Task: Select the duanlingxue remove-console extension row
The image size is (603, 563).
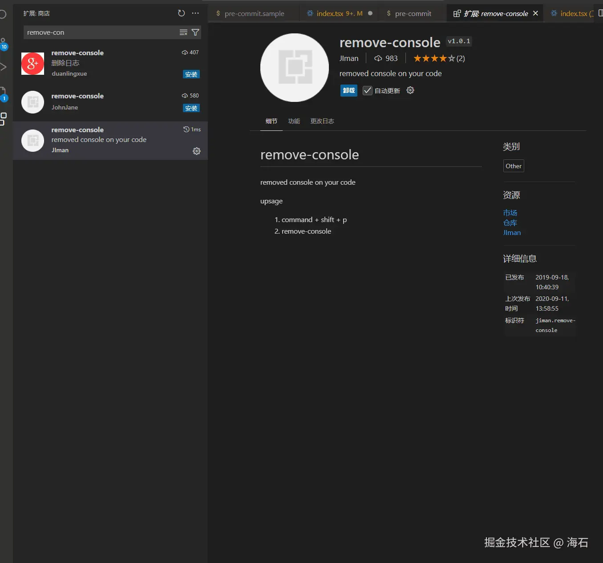Action: [110, 63]
